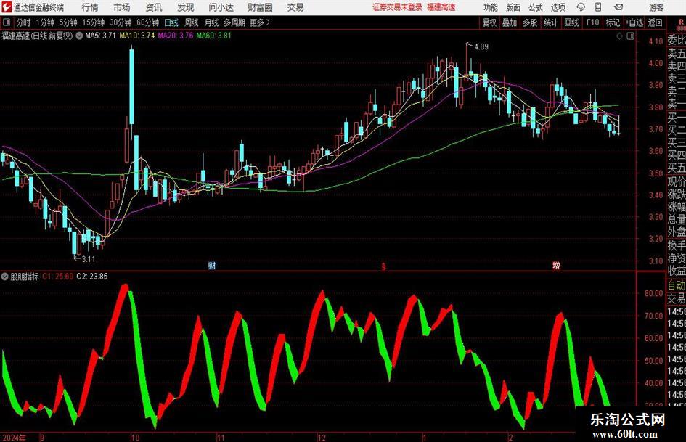Viewport: 686px width, 442px height.
Task: Toggle the left panel layout icon
Action: 6,22
